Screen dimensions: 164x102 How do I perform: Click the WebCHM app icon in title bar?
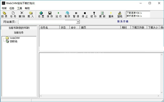(x=4, y=3)
